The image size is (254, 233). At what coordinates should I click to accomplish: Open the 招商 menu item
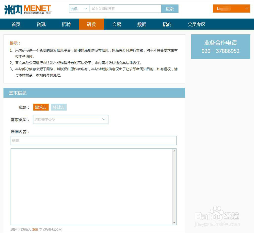(167, 24)
